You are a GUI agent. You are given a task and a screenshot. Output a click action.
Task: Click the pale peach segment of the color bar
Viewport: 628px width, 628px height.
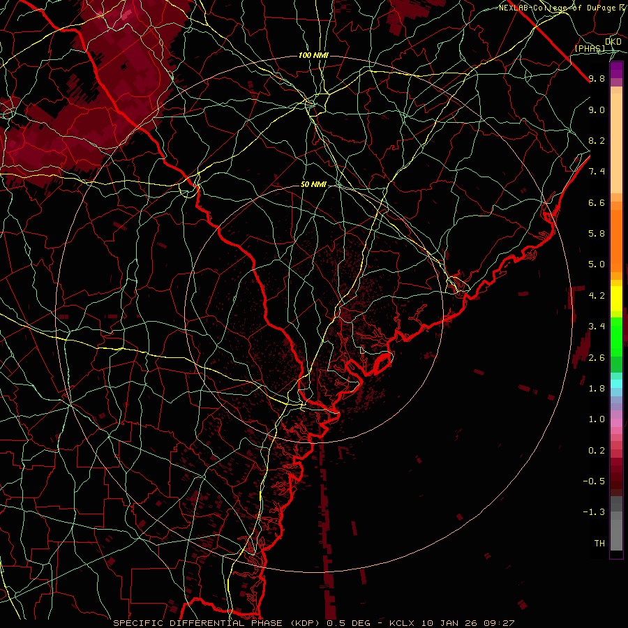tap(616, 143)
